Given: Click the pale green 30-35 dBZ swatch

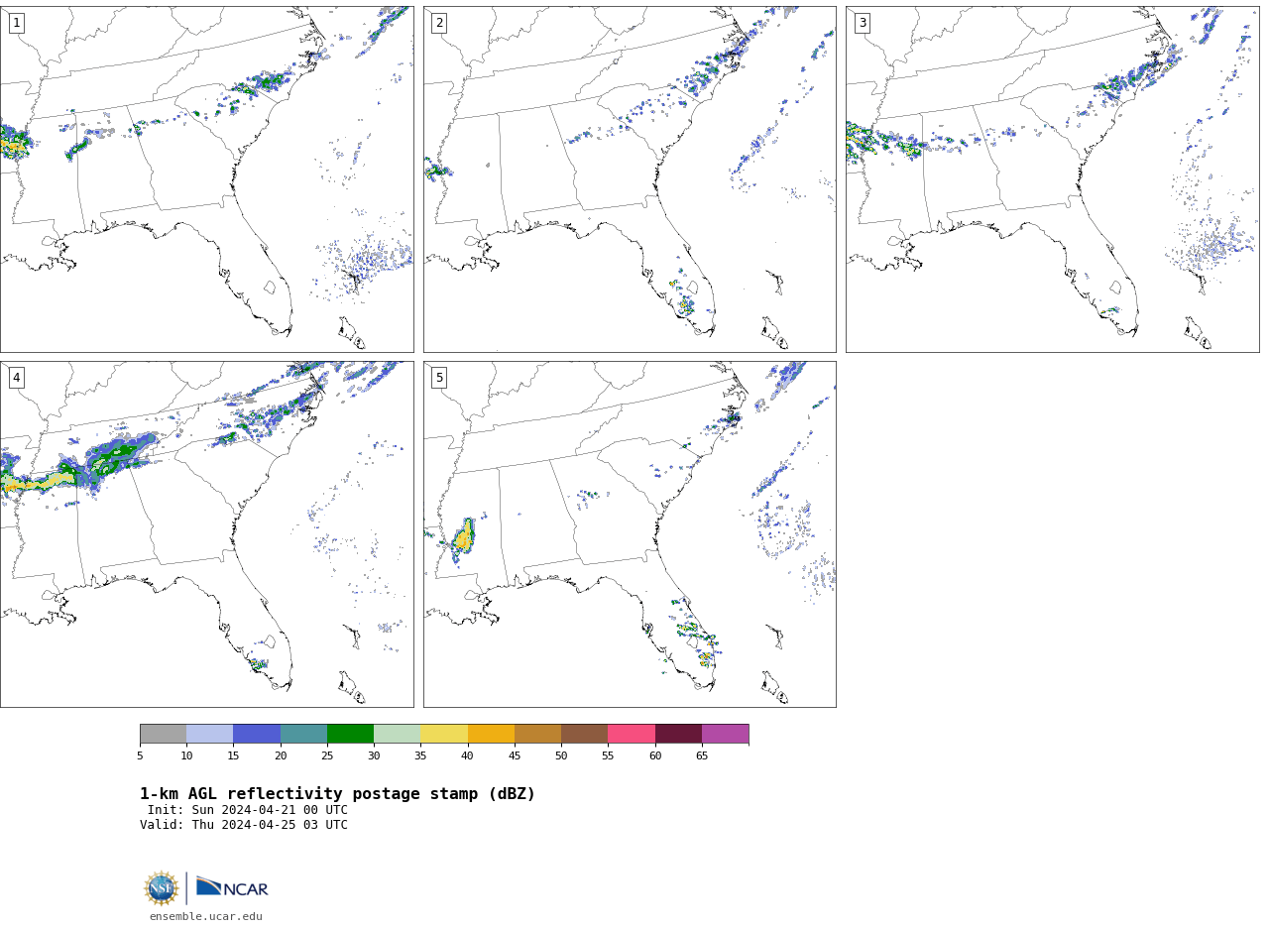Looking at the screenshot, I should click(397, 734).
